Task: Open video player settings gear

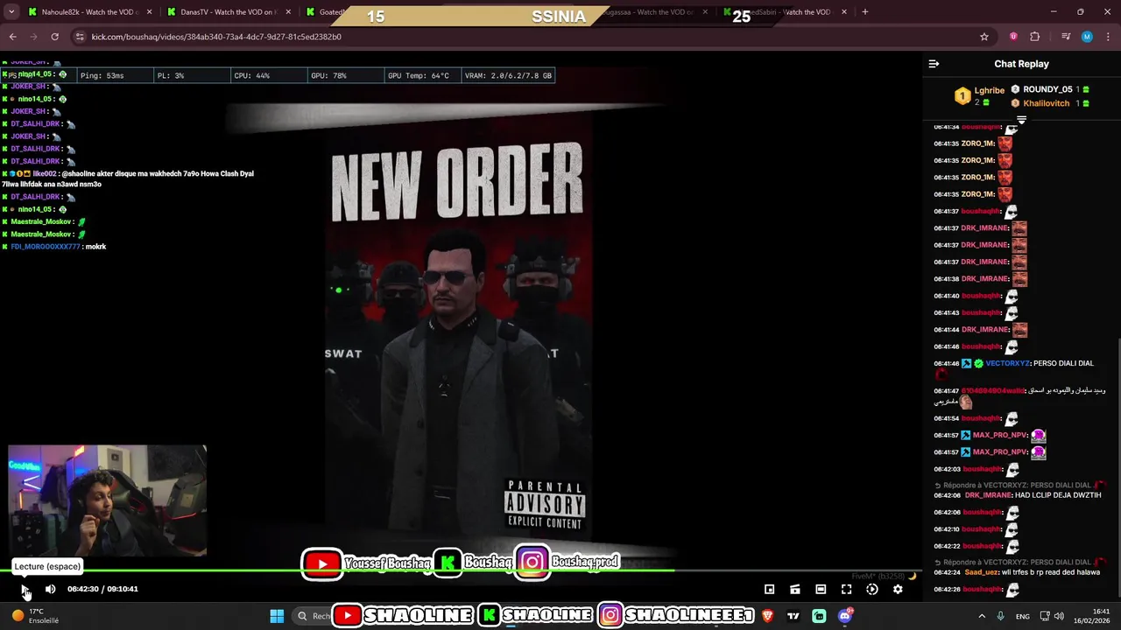Action: click(898, 589)
